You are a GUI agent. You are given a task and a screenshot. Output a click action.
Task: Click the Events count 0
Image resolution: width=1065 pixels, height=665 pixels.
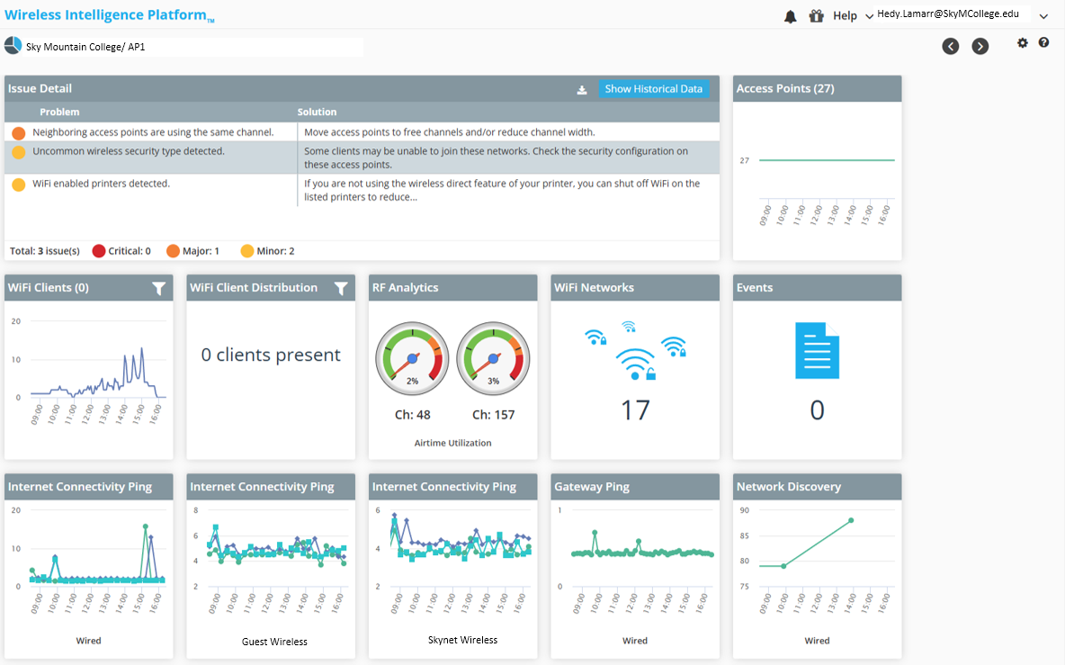point(817,410)
